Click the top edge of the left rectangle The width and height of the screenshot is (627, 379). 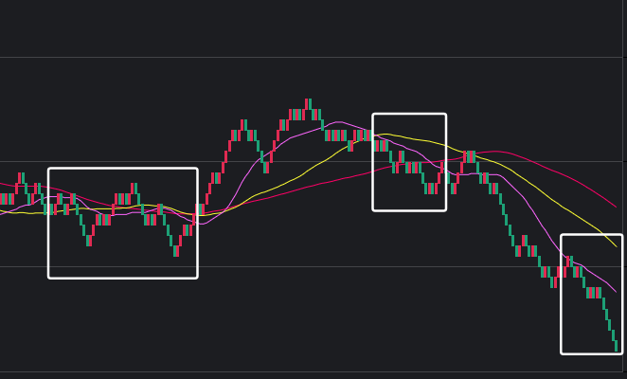click(123, 169)
